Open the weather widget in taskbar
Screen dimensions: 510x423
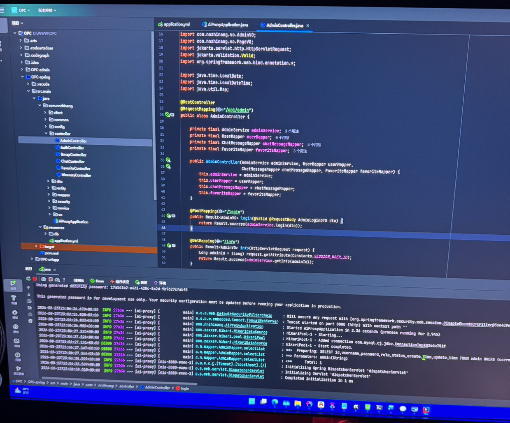21,391
